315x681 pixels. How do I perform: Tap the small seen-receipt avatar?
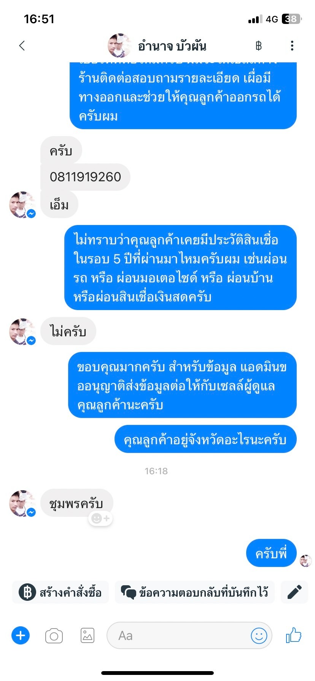pos(305,561)
